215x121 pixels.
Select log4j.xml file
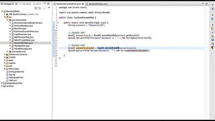coord(13,80)
